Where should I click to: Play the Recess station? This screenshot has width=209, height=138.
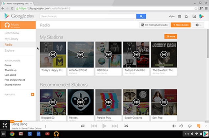pos(81,102)
